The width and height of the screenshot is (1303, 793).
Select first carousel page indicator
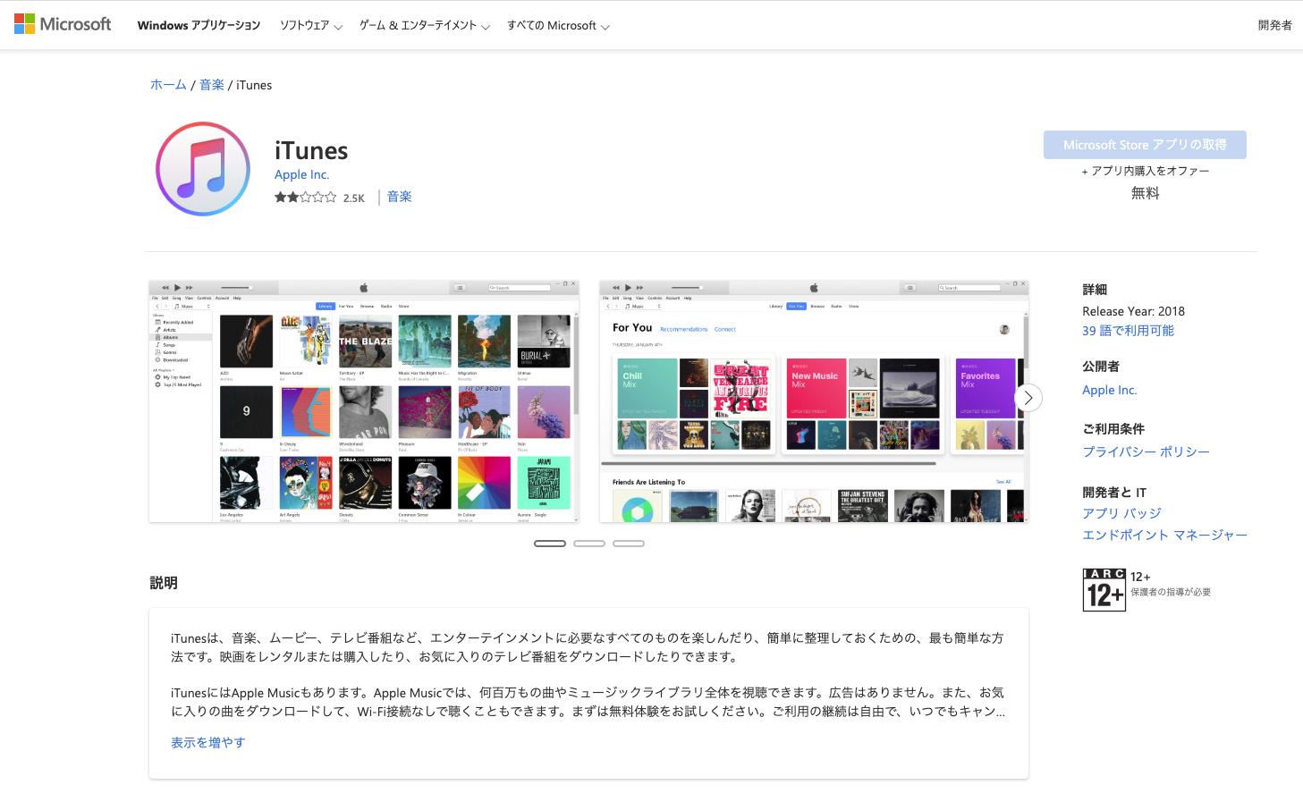pyautogui.click(x=550, y=544)
